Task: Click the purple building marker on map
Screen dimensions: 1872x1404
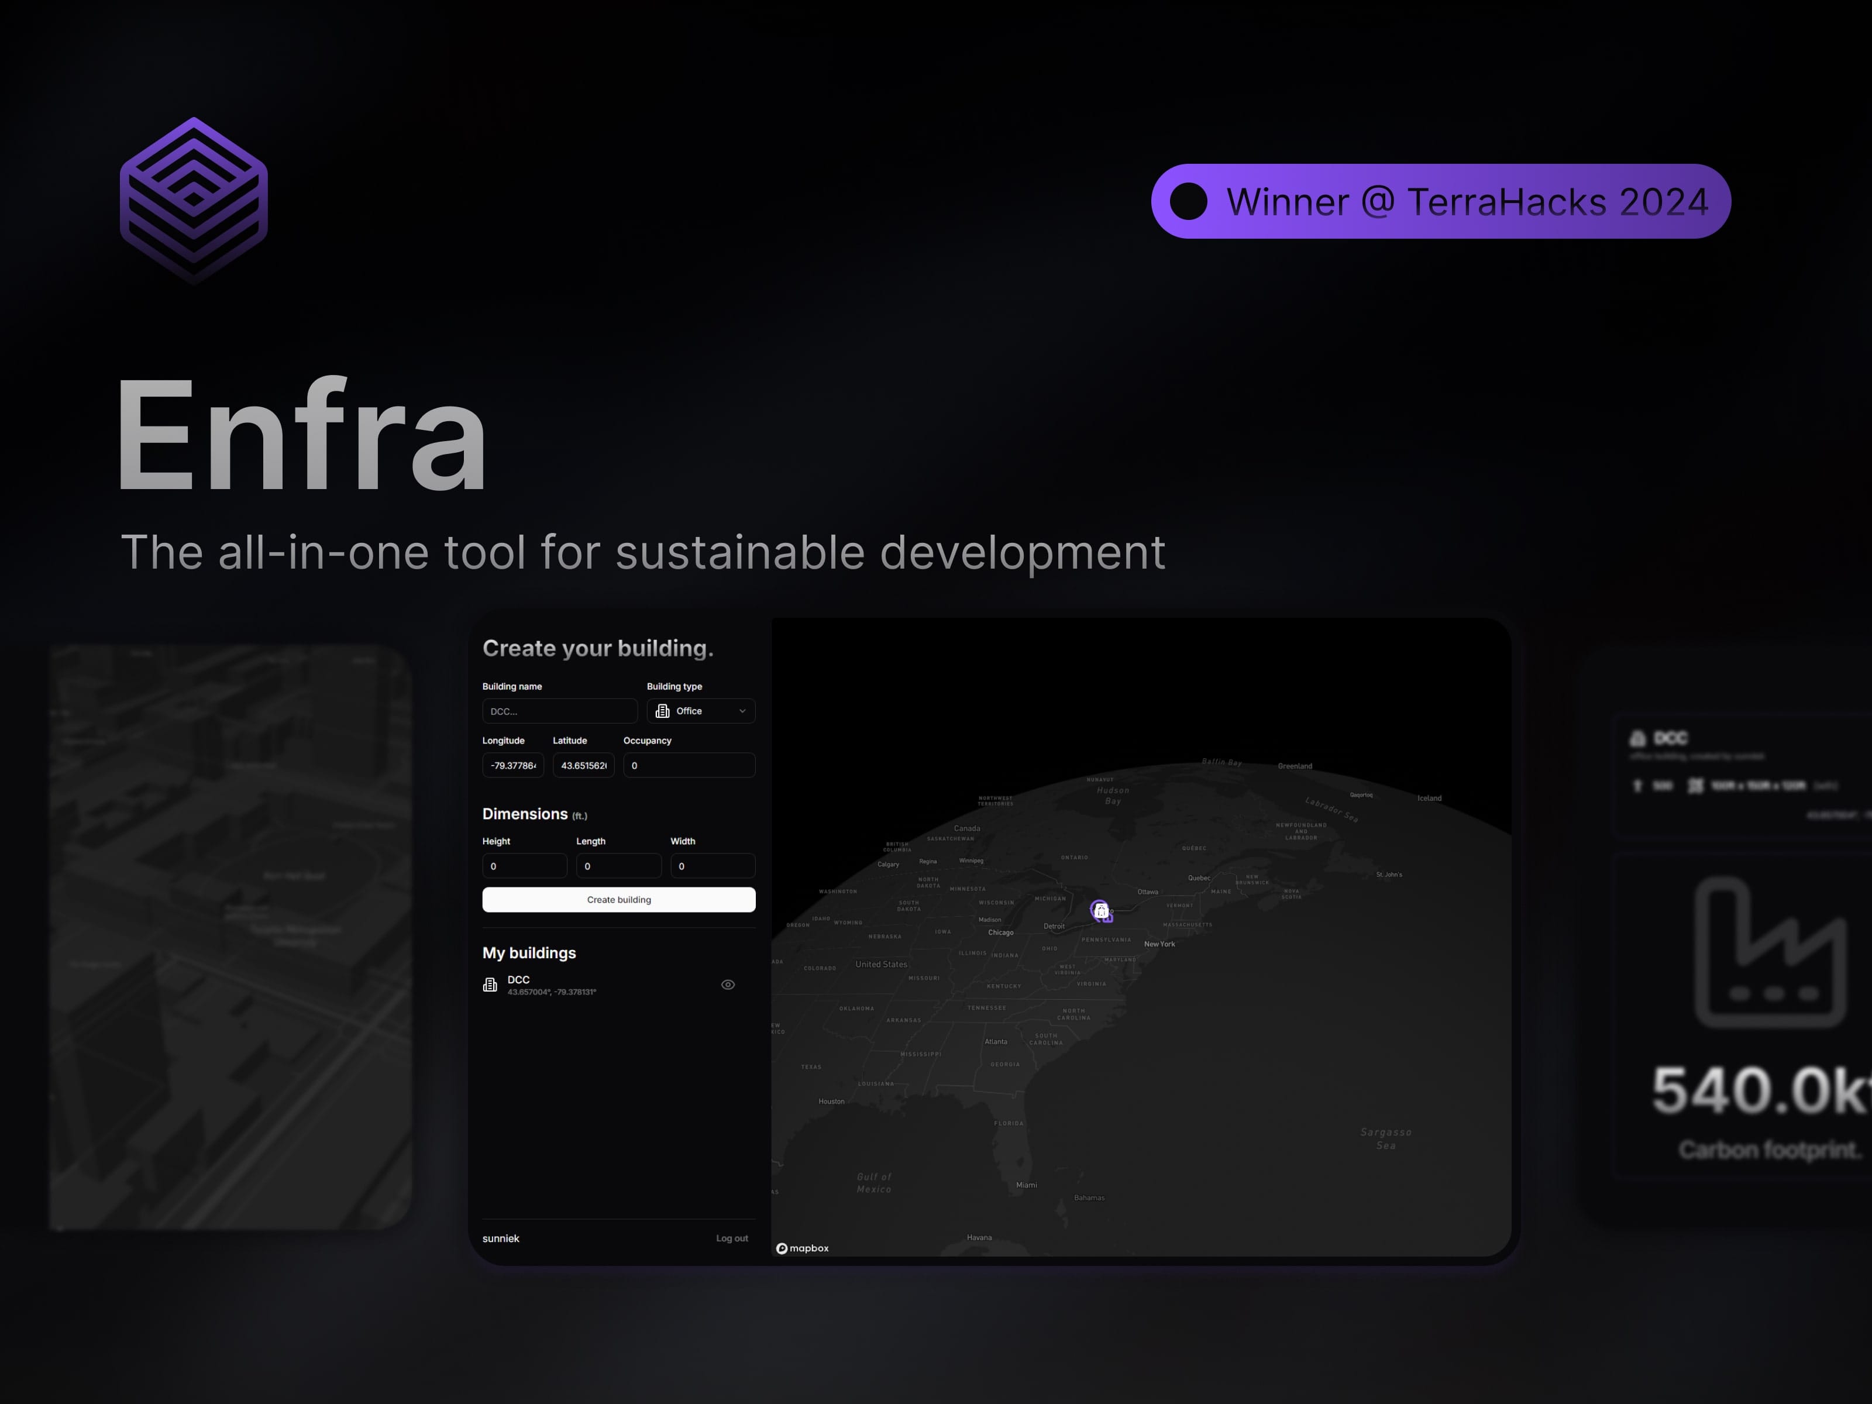Action: (x=1101, y=911)
